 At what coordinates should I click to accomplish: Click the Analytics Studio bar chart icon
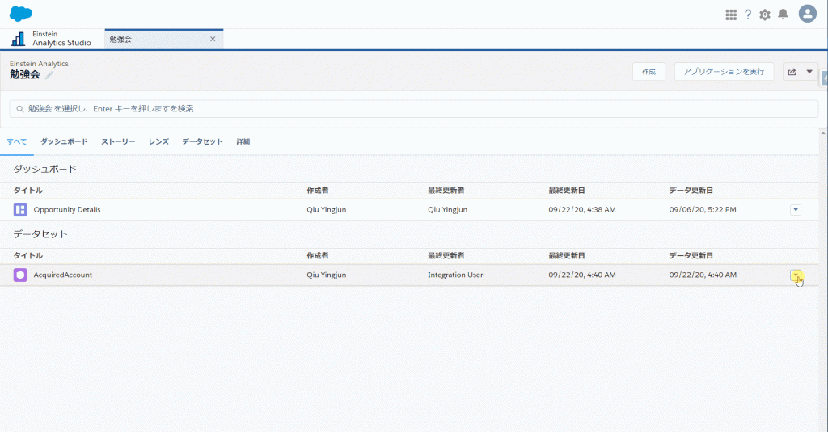click(x=19, y=39)
